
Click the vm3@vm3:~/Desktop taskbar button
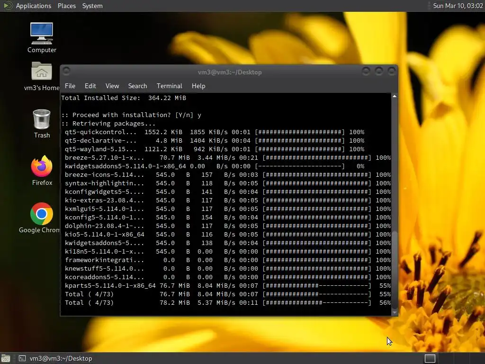[56, 358]
